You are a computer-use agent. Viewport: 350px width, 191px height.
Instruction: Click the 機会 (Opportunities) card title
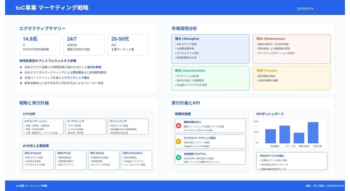point(190,70)
